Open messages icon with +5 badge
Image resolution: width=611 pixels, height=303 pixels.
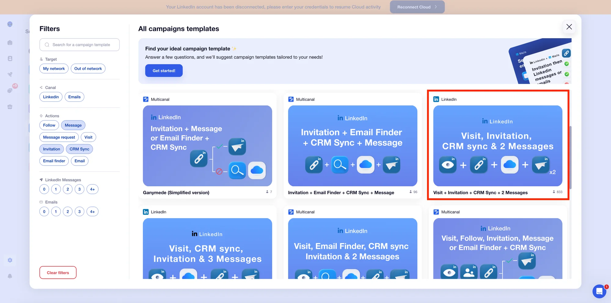click(10, 90)
